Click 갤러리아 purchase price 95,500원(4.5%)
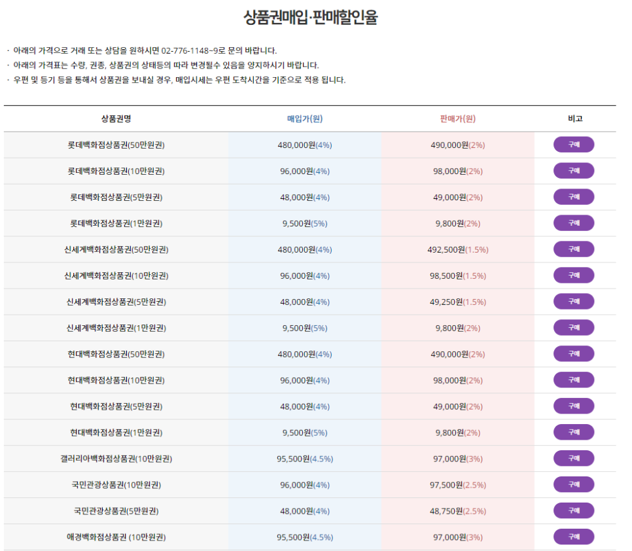This screenshot has height=551, width=632. tap(305, 459)
